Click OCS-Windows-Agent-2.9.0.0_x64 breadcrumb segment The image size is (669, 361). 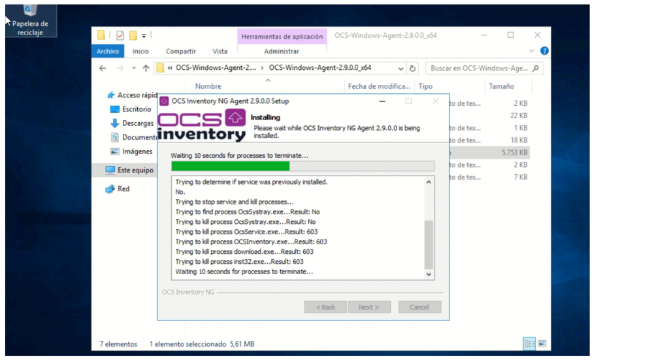[320, 68]
